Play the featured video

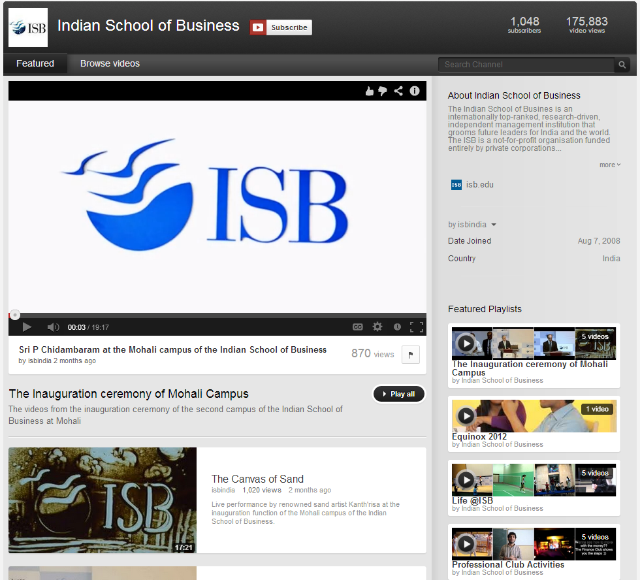click(27, 327)
